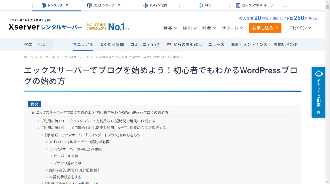
Task: Click the 法人レンタルサーバー shield icon
Action: pos(89,5)
